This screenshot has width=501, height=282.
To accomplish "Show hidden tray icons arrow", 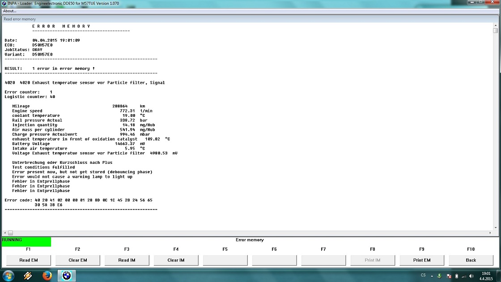I will click(x=432, y=276).
